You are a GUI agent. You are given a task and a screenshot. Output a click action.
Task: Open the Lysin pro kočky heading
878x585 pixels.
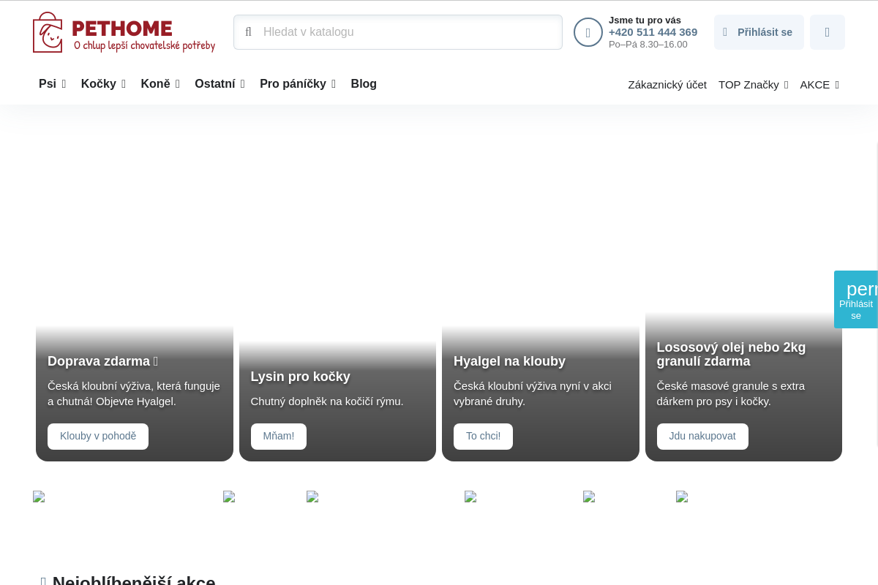(x=301, y=377)
